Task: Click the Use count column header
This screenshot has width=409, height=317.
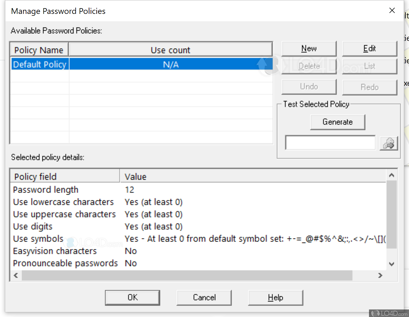Action: 170,50
